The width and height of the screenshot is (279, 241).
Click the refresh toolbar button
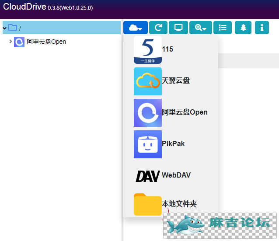point(158,28)
